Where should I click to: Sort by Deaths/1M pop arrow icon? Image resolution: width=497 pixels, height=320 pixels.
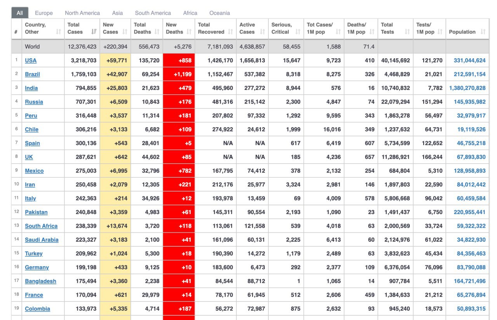(372, 32)
